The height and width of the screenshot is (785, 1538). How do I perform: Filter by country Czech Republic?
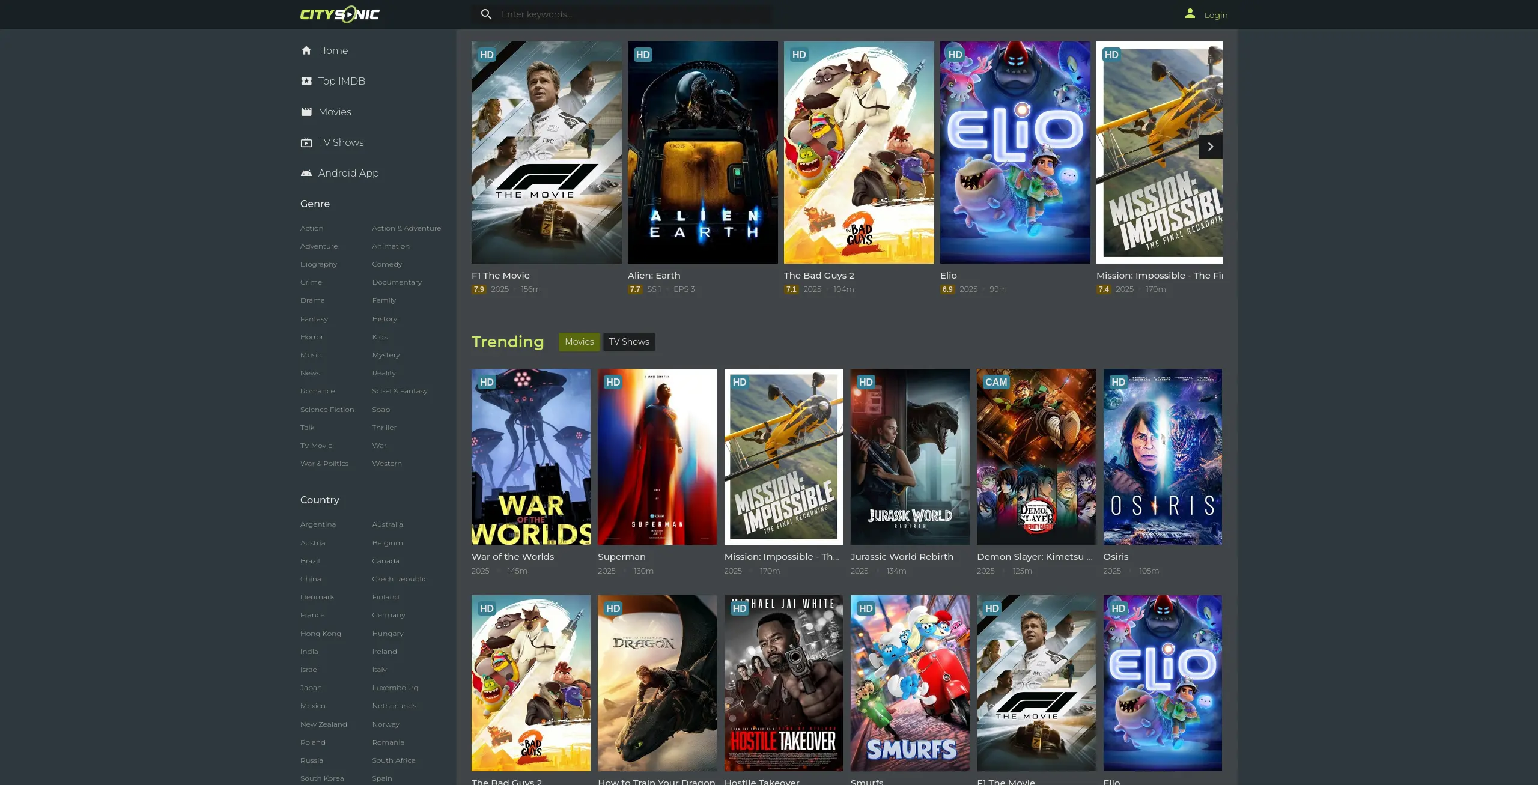(400, 579)
